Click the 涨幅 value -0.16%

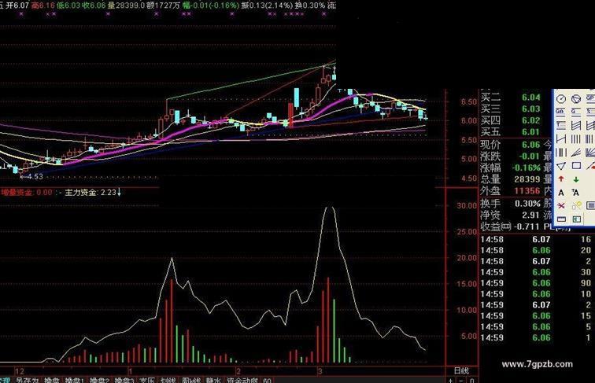pyautogui.click(x=527, y=168)
